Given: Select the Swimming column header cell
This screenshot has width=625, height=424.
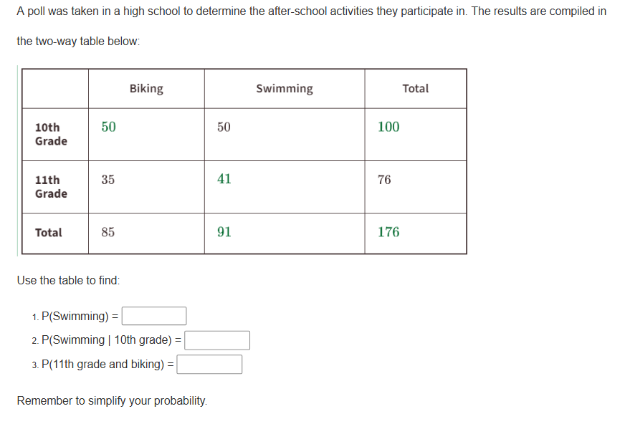Looking at the screenshot, I should click(x=283, y=88).
